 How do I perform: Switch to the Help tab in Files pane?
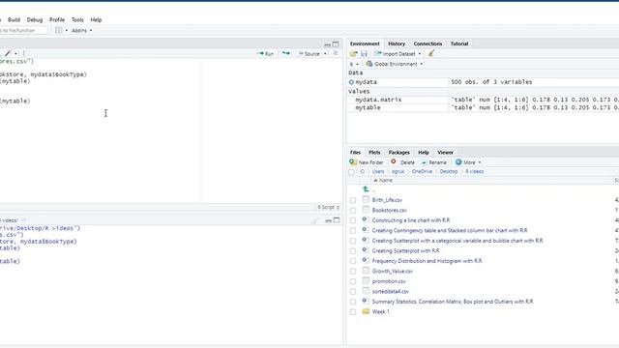(424, 153)
